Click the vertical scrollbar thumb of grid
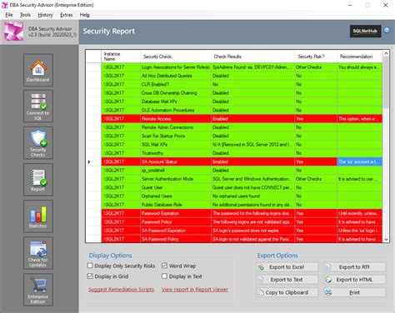 tap(386, 82)
